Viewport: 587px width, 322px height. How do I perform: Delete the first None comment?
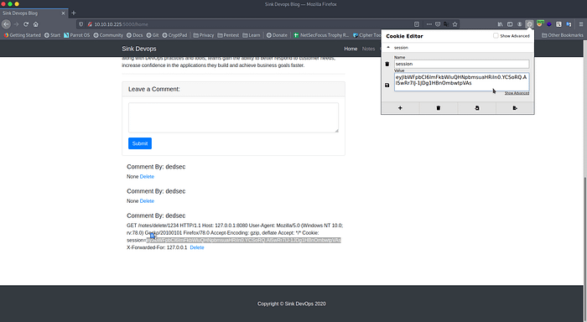click(147, 176)
